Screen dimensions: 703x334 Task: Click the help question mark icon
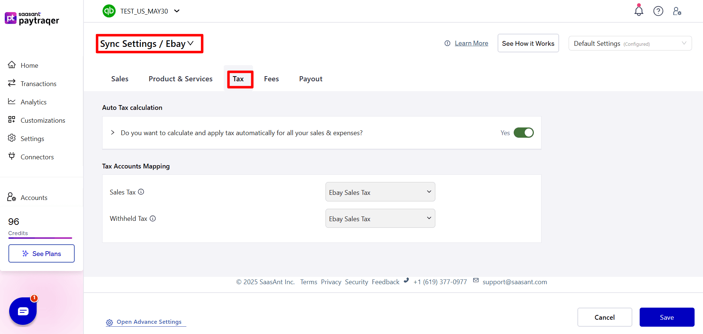tap(658, 11)
